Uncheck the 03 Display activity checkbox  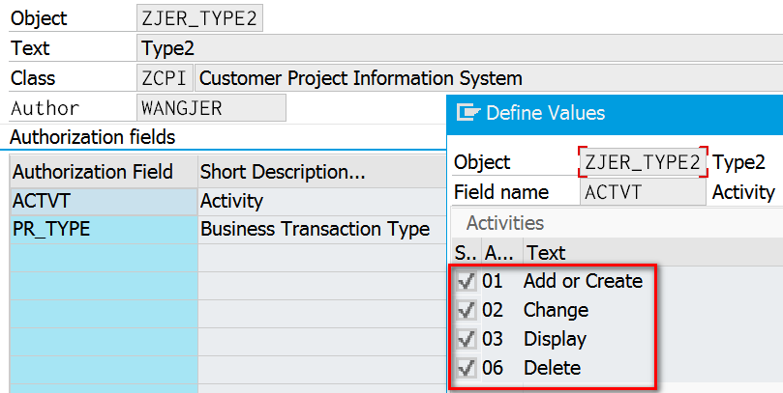coord(467,339)
